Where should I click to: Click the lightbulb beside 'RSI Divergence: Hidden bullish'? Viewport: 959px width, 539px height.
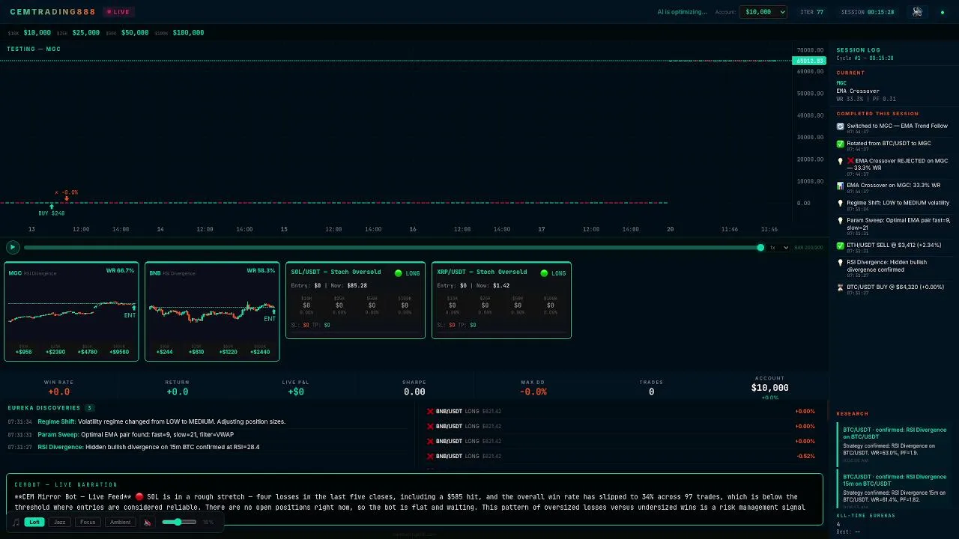841,263
